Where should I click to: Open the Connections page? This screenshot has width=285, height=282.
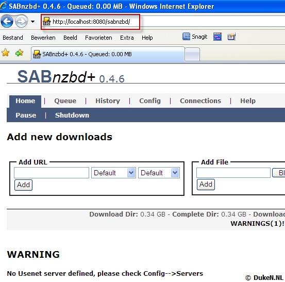tap(200, 101)
